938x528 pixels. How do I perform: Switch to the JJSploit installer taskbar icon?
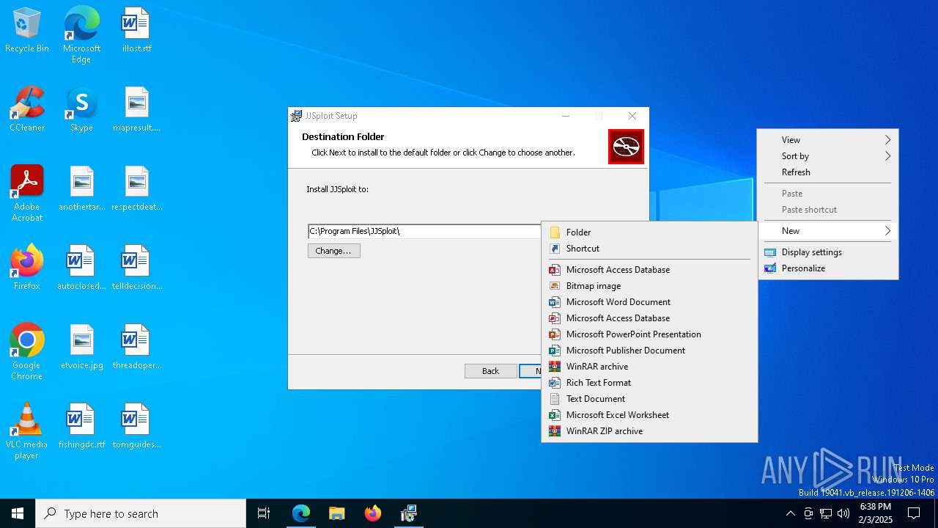click(409, 513)
